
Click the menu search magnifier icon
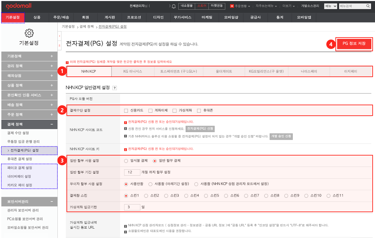(x=368, y=6)
